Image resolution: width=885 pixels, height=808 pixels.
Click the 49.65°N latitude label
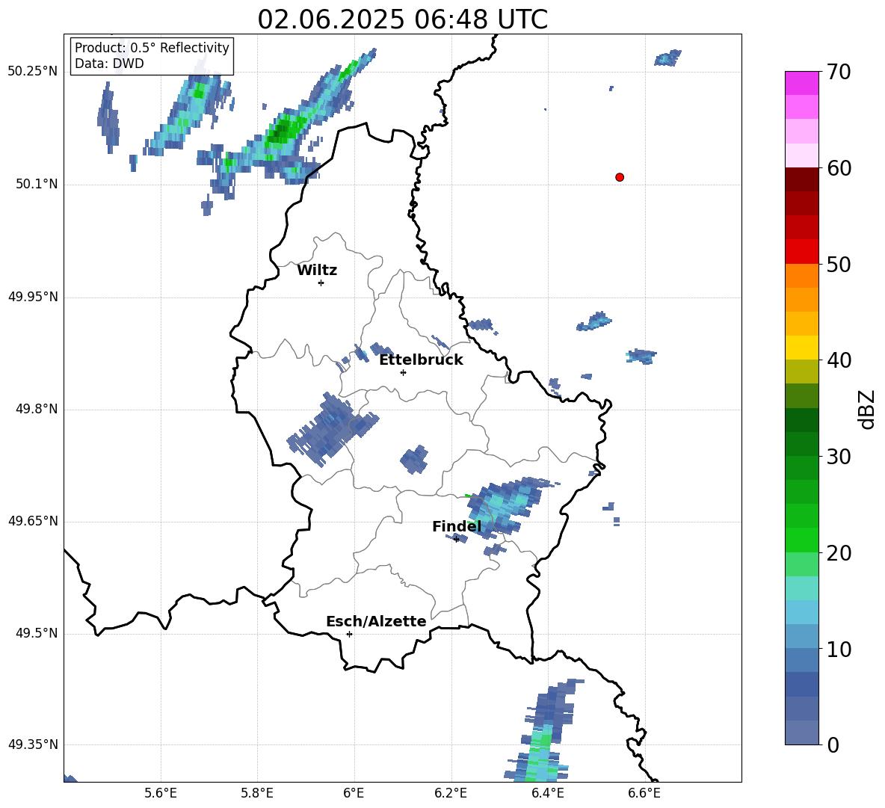point(33,521)
